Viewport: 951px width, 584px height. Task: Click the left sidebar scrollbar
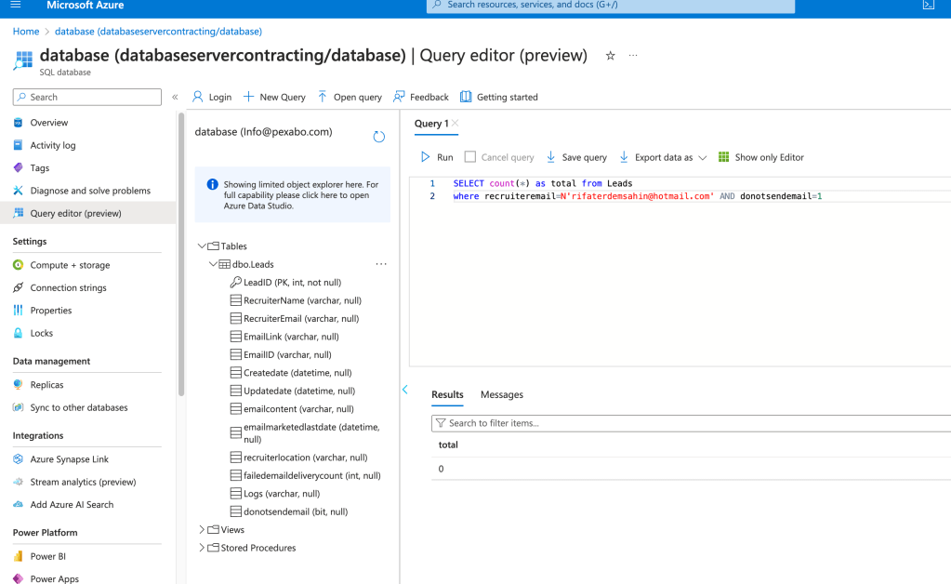(x=180, y=255)
